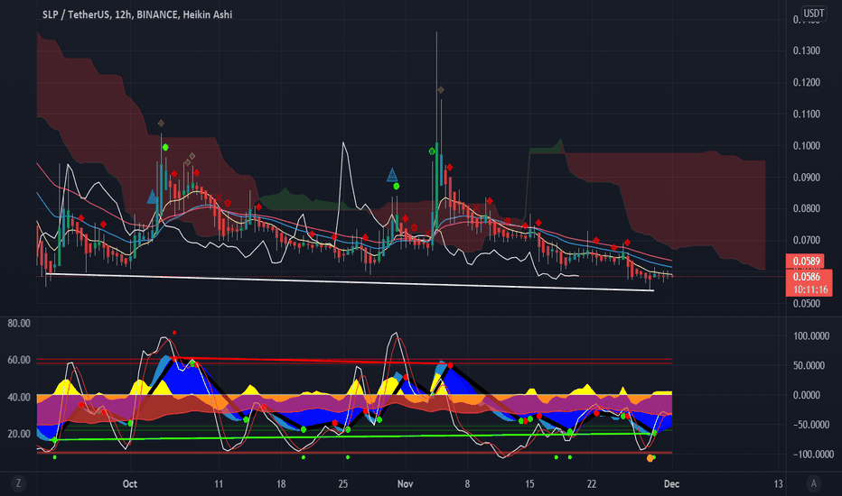Click the 0.1200 price axis value
Image resolution: width=842 pixels, height=496 pixels.
[x=807, y=82]
